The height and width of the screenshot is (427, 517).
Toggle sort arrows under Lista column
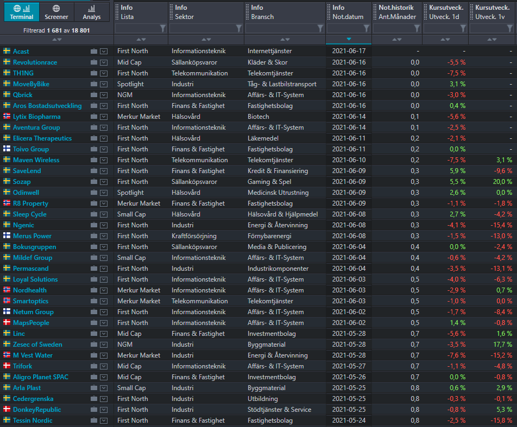point(141,40)
